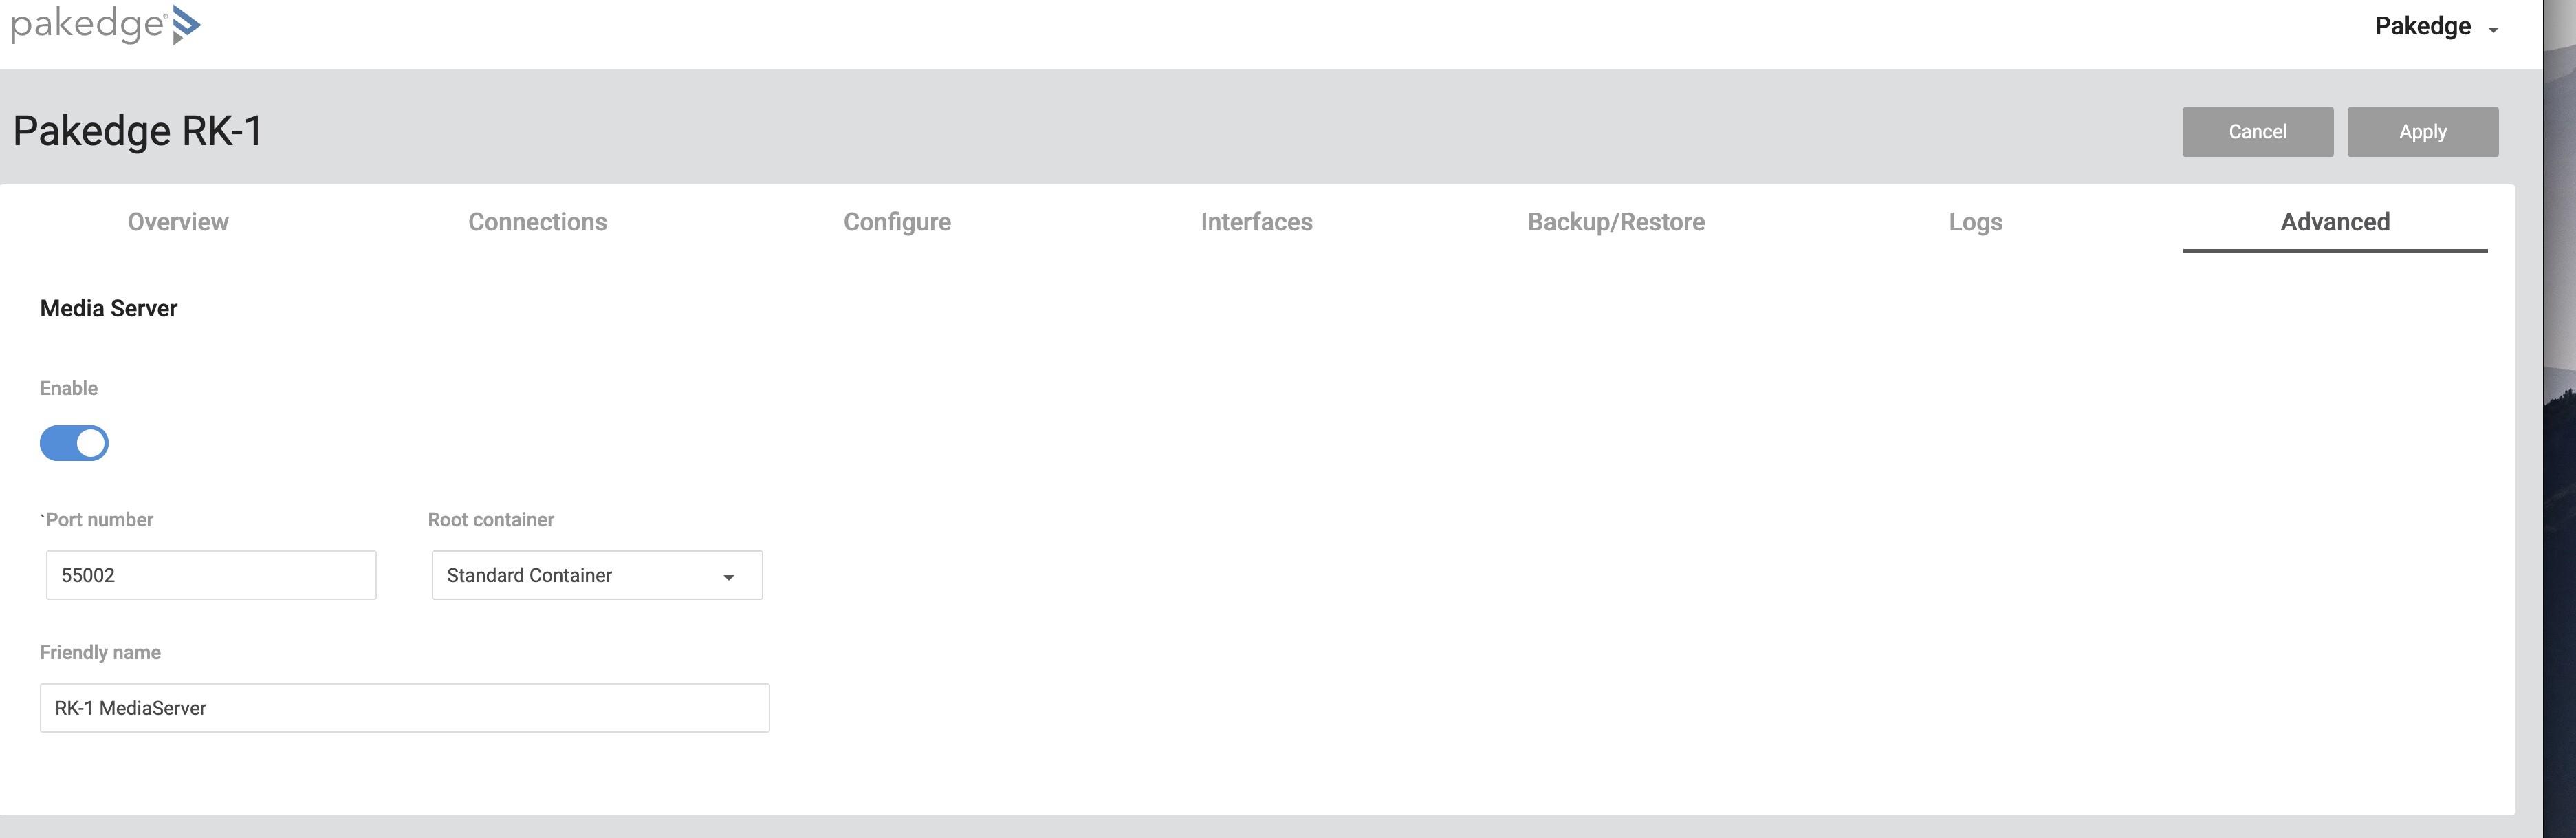Open the Pakedge account dropdown arrow

point(2493,30)
